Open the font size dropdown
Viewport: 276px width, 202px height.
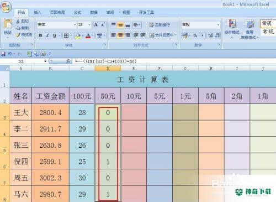[x=89, y=24]
